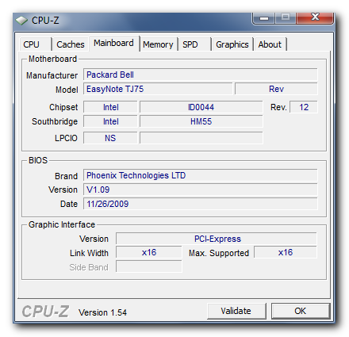Click the CPU-Z icon in the title bar
Screen dimensions: 349x337
pyautogui.click(x=21, y=21)
